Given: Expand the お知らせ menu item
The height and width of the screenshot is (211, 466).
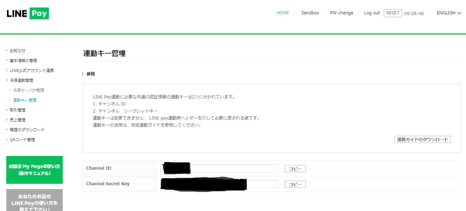Looking at the screenshot, I should click(x=18, y=51).
